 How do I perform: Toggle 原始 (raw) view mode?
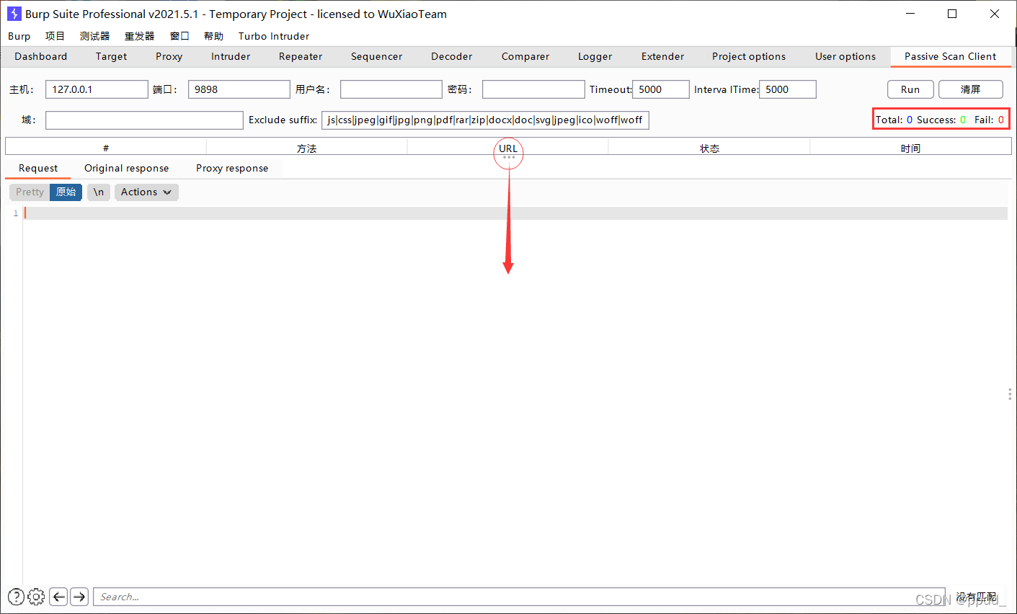pos(66,192)
